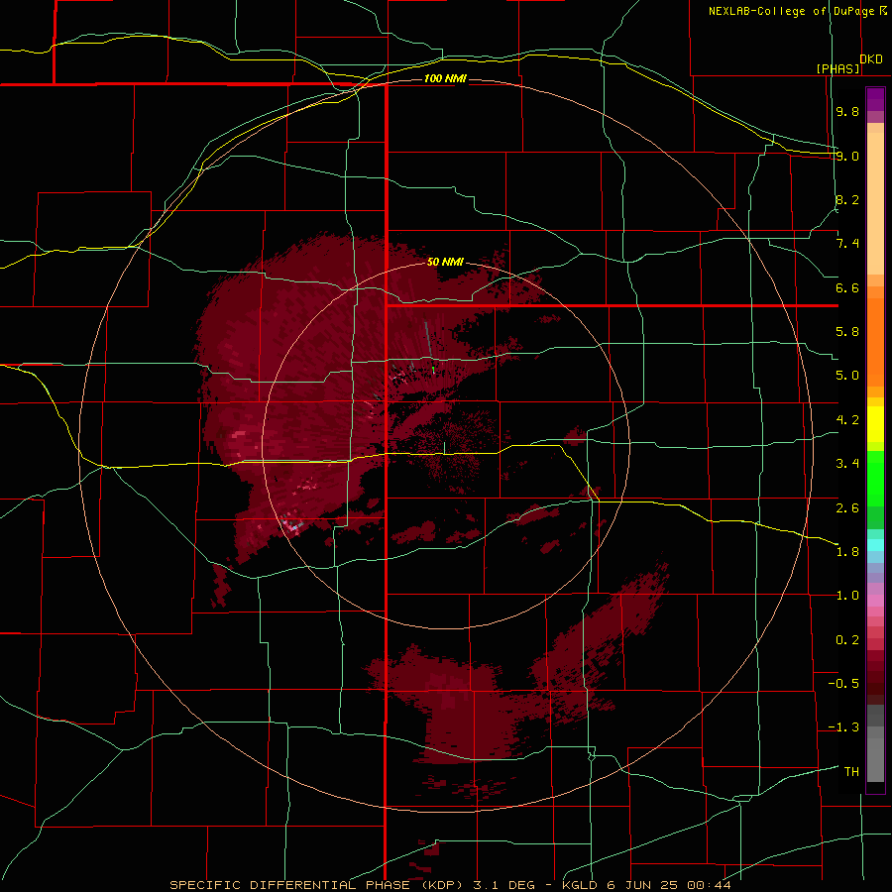Viewport: 892px width, 892px height.
Task: Click the 9.8 scale value
Action: click(x=847, y=111)
